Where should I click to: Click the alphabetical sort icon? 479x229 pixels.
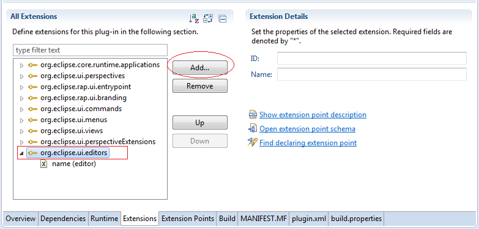coord(194,18)
